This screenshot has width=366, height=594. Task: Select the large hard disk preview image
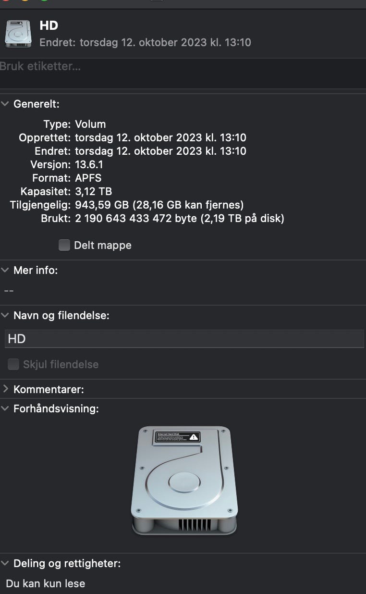tap(184, 480)
